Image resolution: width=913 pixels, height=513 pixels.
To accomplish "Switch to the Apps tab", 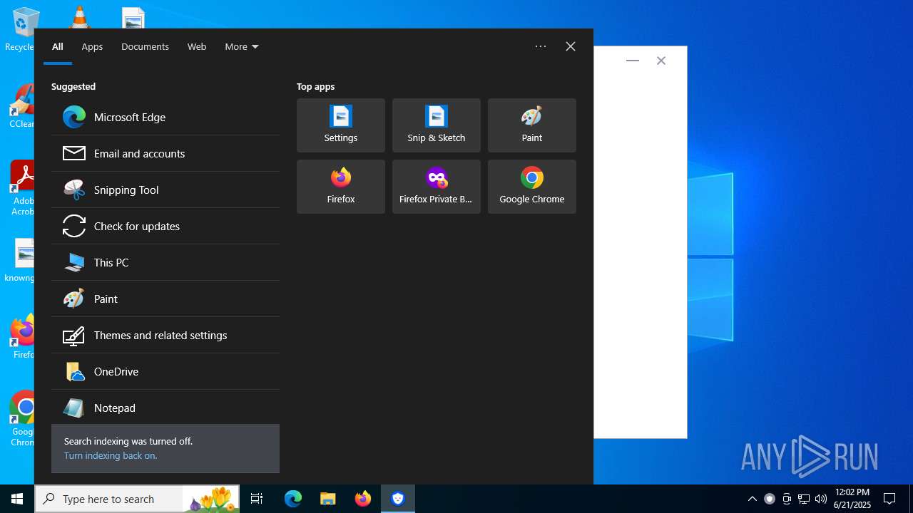I will 92,46.
